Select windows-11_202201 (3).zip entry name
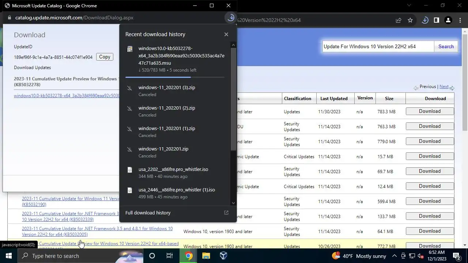The height and width of the screenshot is (263, 468). [x=167, y=88]
